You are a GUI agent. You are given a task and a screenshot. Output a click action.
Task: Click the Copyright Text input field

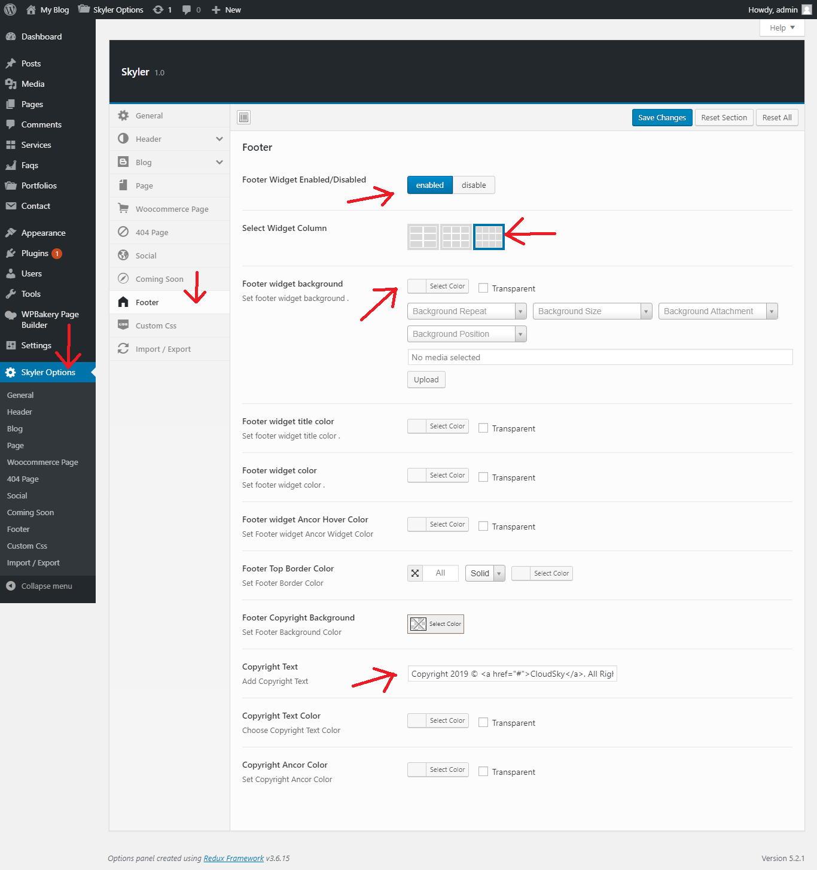[x=512, y=674]
